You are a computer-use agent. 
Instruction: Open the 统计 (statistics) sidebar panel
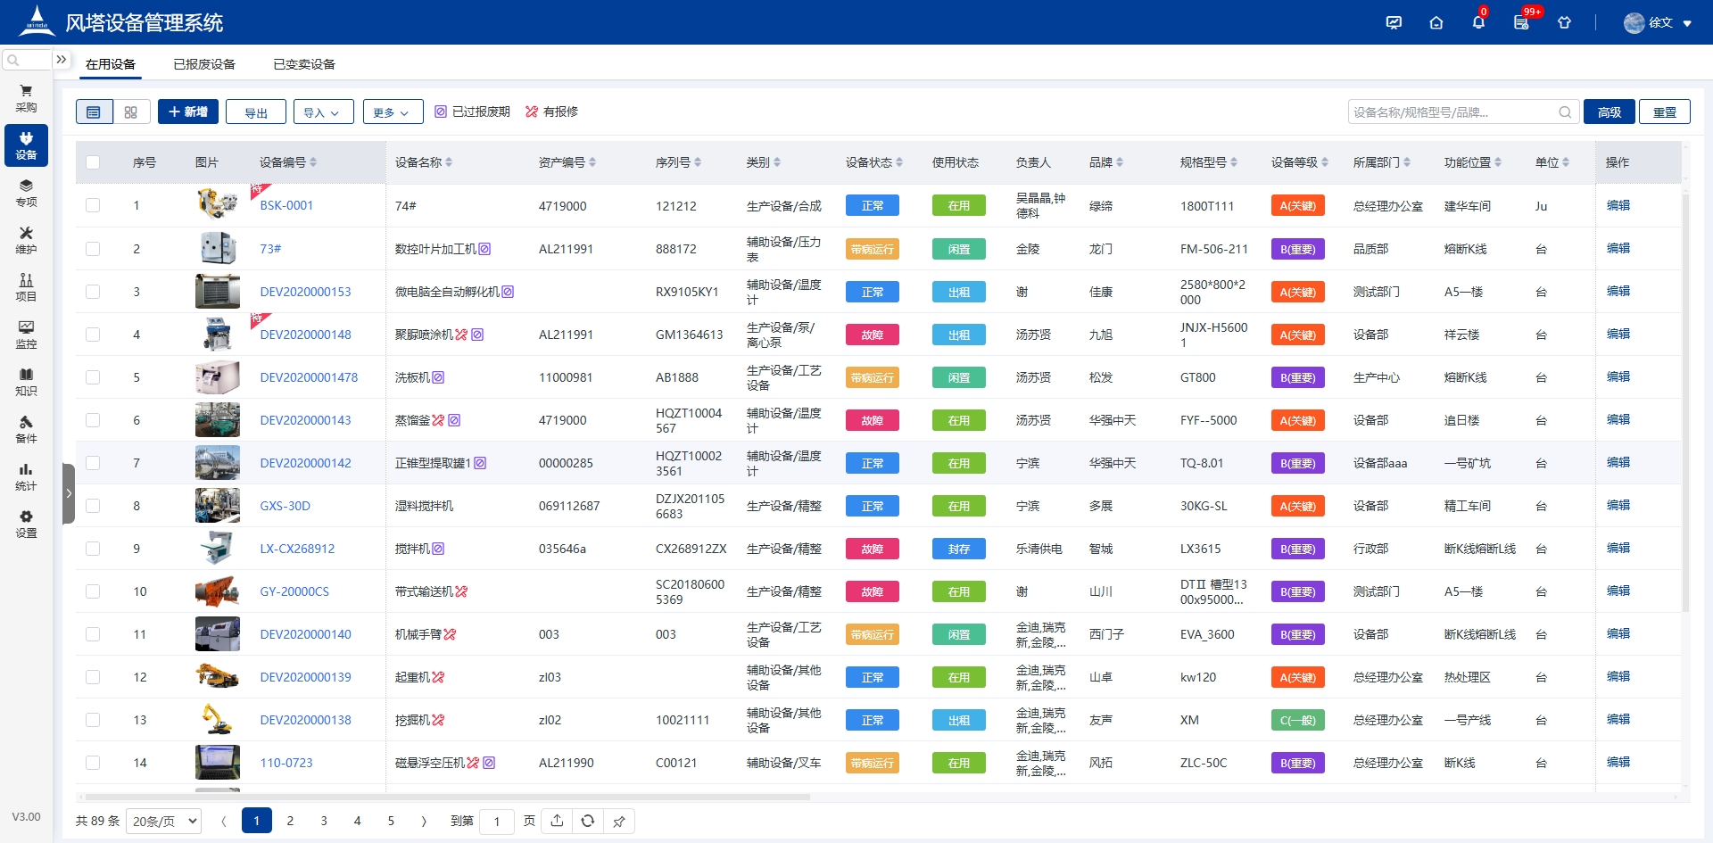[x=26, y=478]
